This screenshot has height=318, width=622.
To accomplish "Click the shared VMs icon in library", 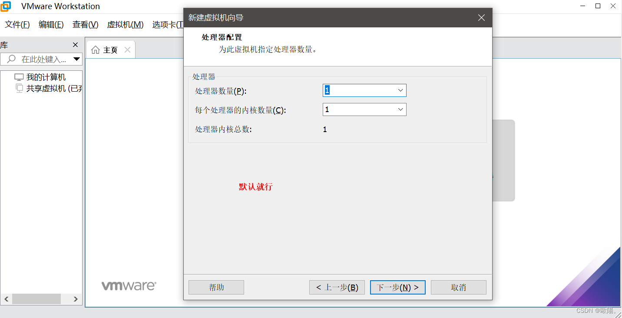I will pos(19,88).
